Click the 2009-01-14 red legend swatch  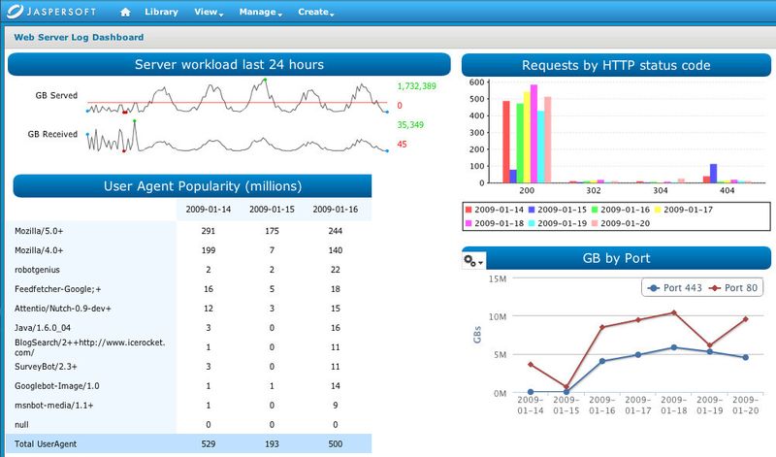(469, 209)
